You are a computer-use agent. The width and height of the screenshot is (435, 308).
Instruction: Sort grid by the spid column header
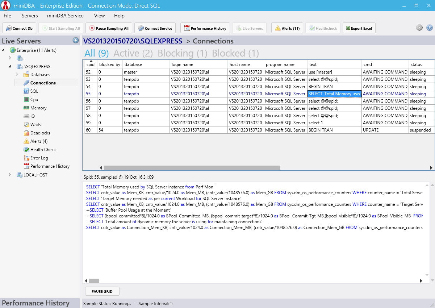91,64
